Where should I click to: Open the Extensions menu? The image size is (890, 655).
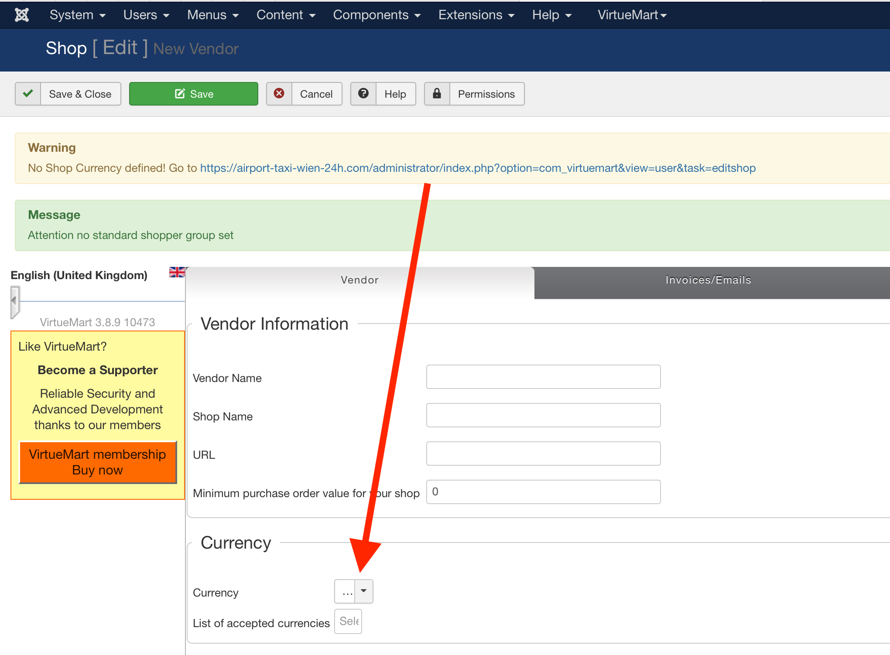point(476,15)
